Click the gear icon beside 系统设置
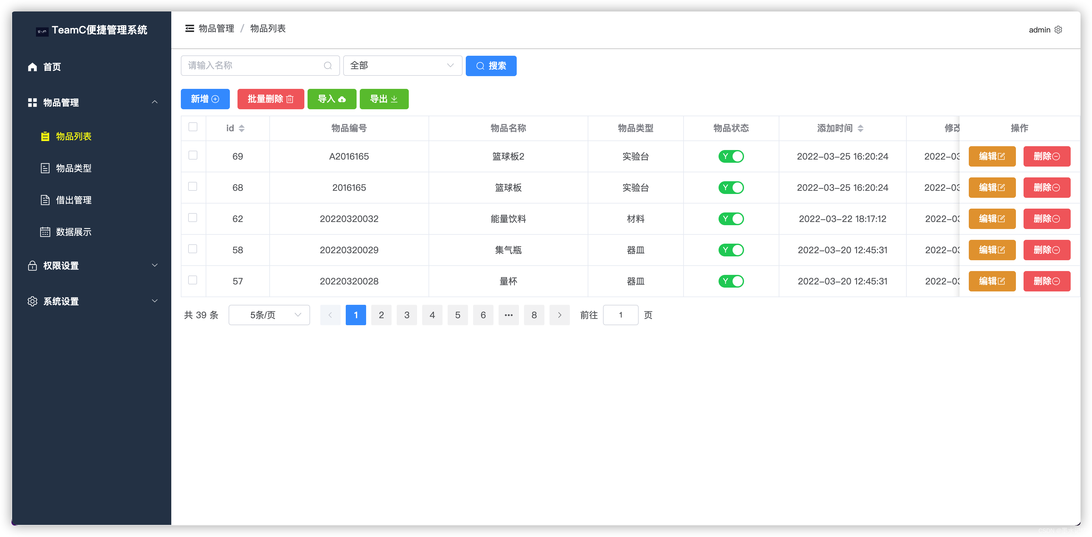The width and height of the screenshot is (1092, 537). (32, 301)
